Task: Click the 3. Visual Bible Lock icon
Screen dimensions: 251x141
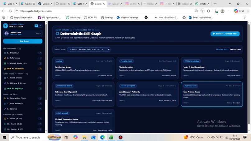Action: tap(5, 63)
